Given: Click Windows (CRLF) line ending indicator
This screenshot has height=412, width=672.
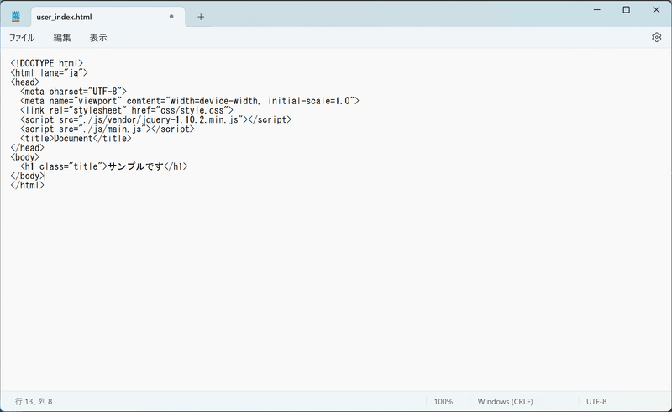Looking at the screenshot, I should pos(506,402).
